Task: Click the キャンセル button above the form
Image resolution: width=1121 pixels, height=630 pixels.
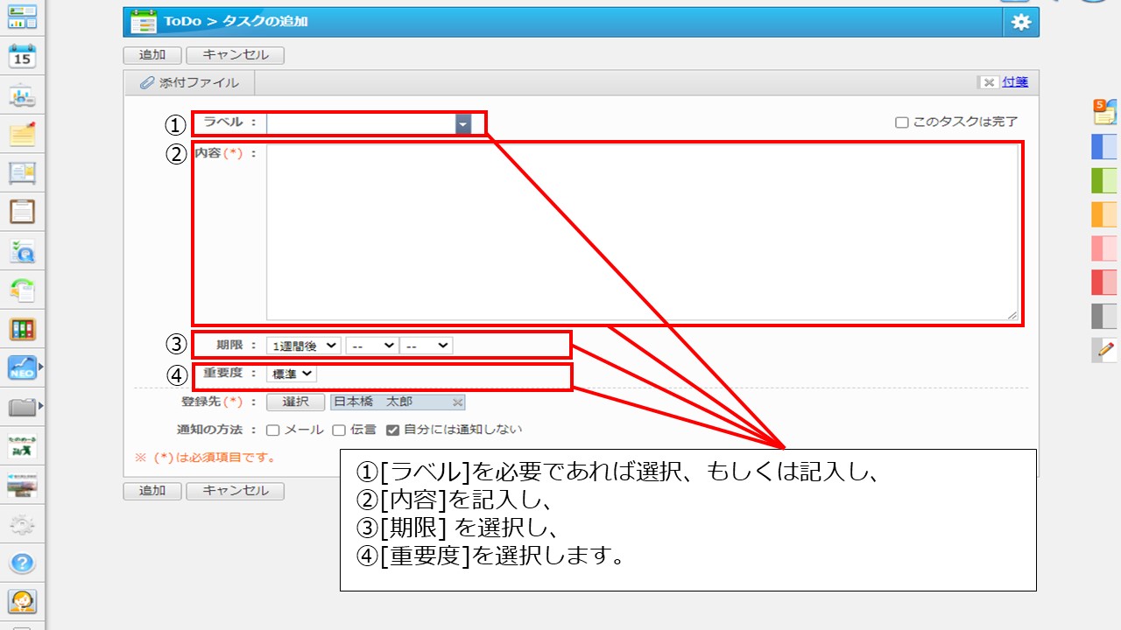Action: (236, 55)
